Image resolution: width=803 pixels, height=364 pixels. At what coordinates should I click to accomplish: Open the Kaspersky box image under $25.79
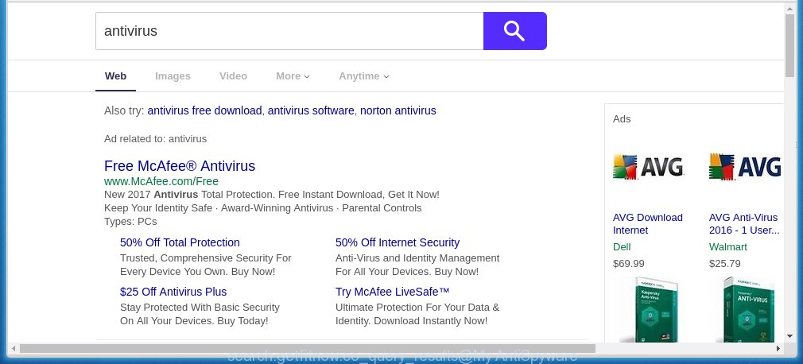pos(746,309)
